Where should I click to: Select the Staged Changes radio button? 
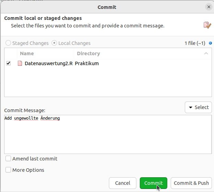click(x=8, y=43)
